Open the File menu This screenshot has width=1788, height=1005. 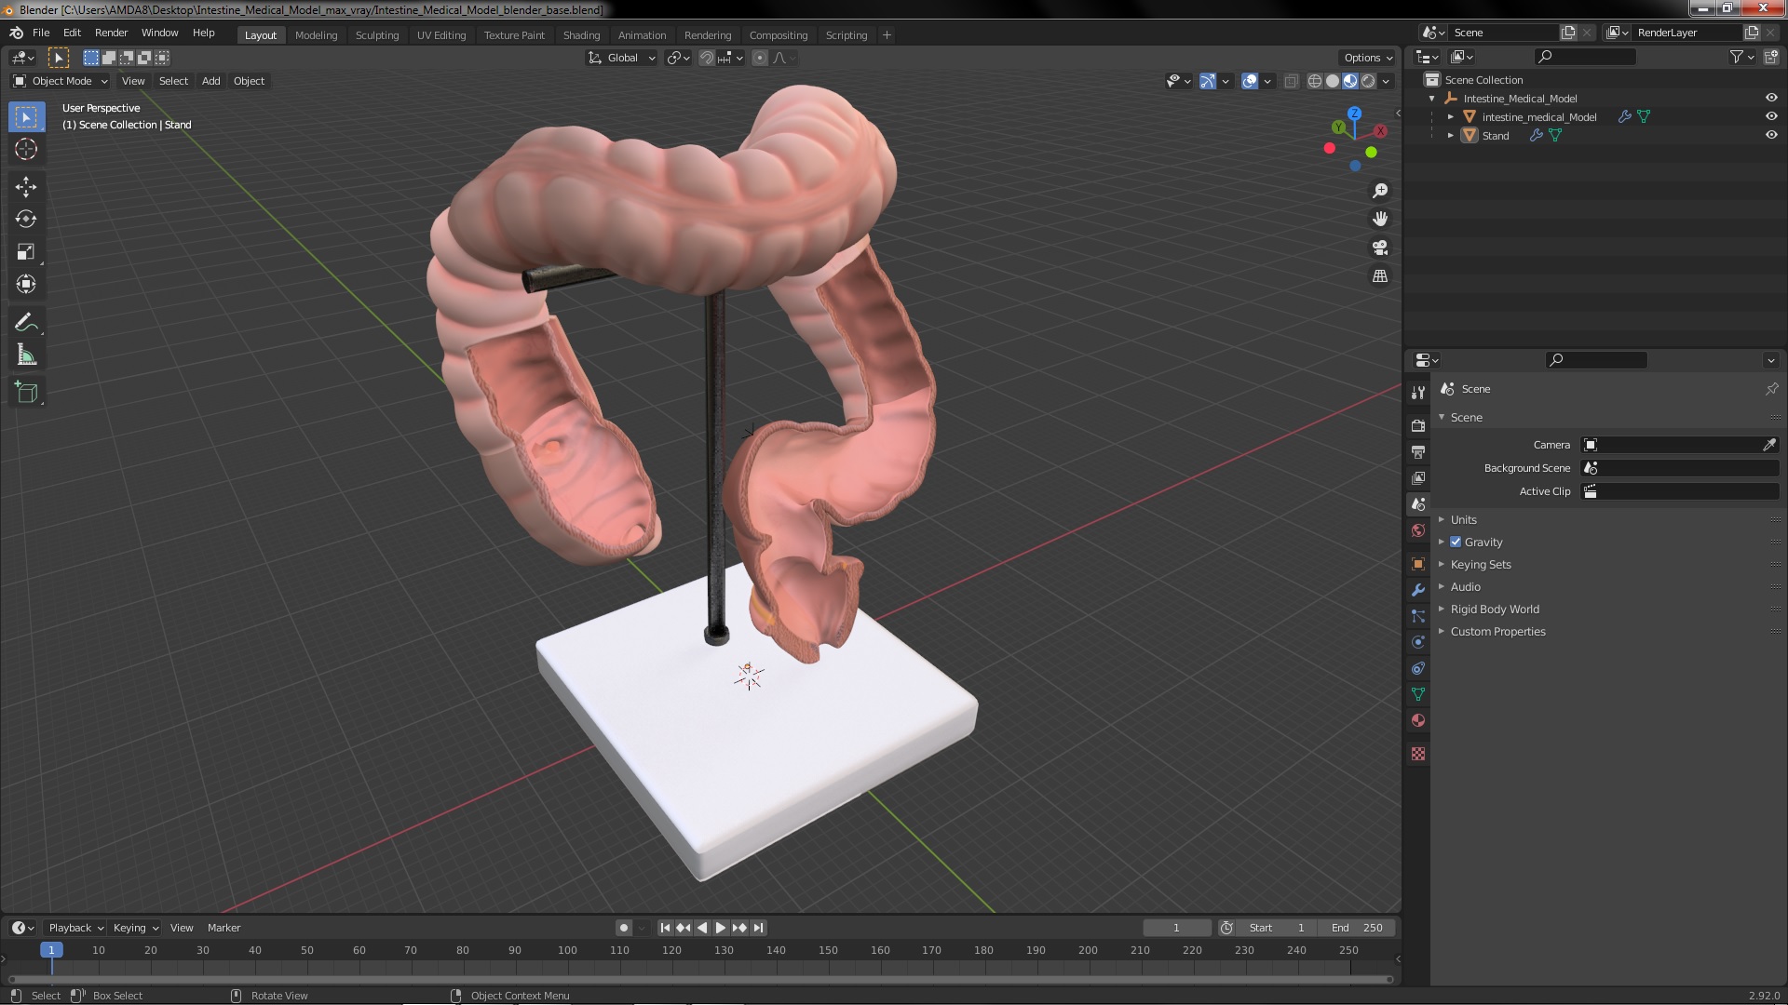tap(41, 33)
